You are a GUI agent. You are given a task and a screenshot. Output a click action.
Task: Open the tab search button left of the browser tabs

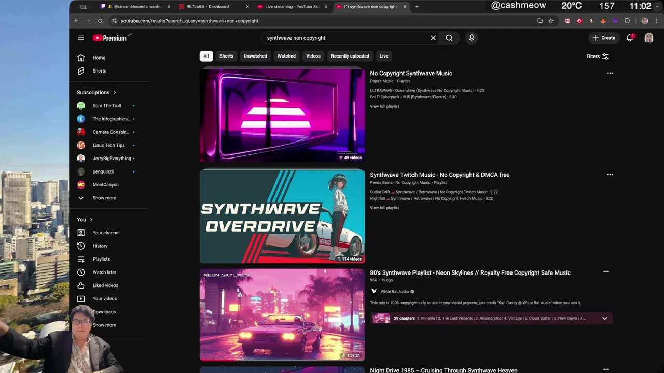click(x=83, y=7)
